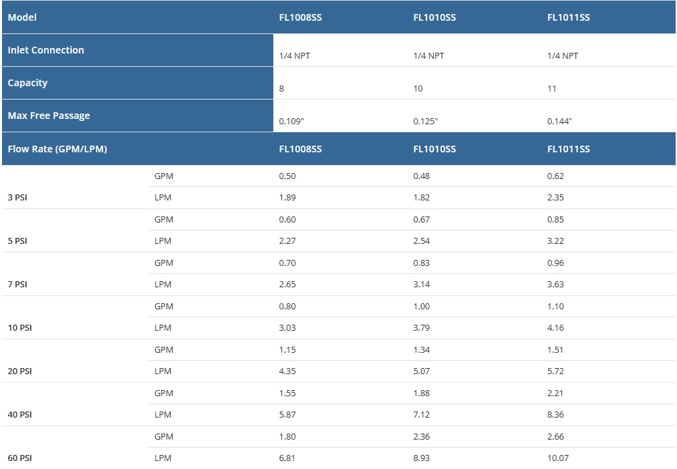Click the 20 PSI row label
This screenshot has width=677, height=469.
20,371
